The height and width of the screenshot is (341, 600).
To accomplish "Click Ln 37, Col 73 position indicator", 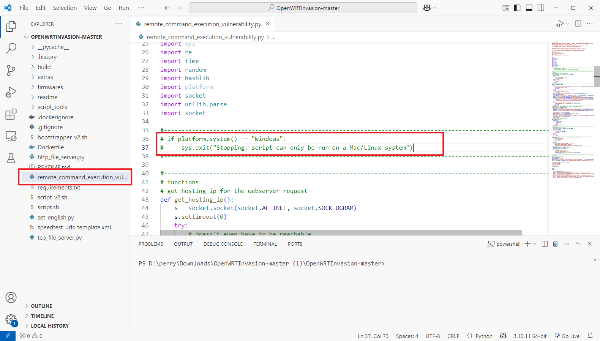I will tap(373, 336).
